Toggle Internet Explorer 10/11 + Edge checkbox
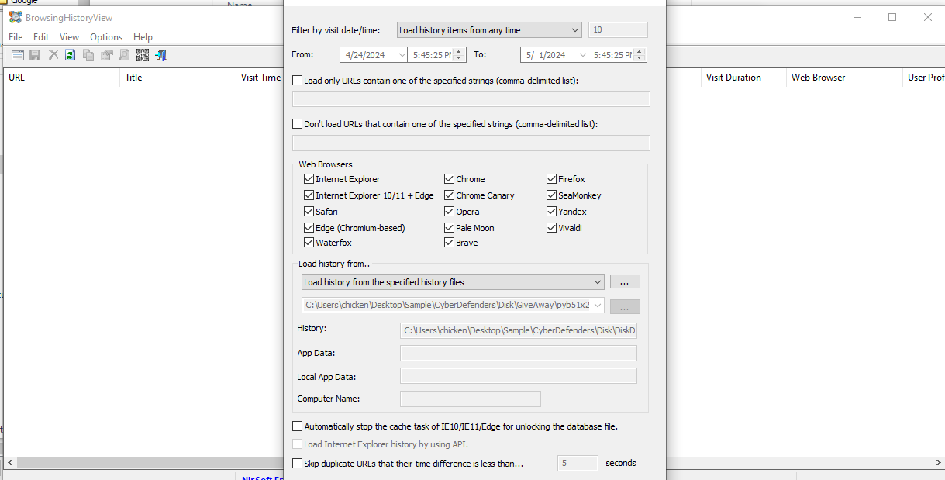This screenshot has height=480, width=945. pos(309,195)
